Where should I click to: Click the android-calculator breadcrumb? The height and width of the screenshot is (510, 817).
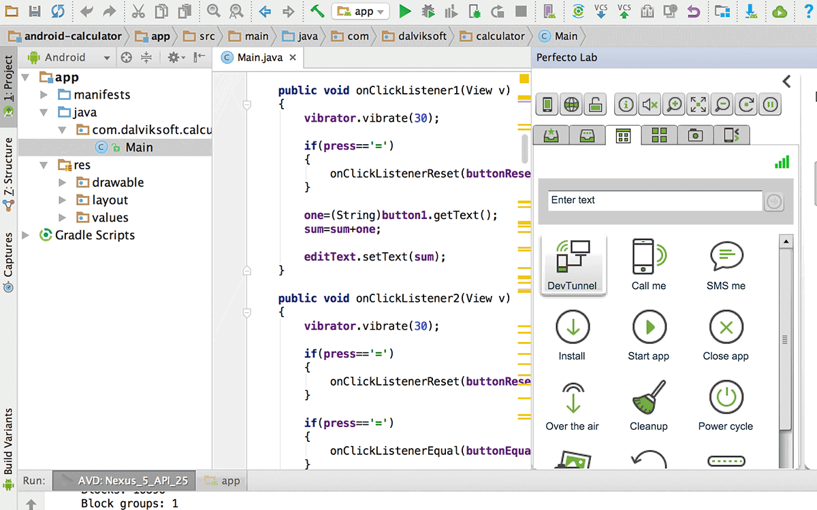point(65,36)
